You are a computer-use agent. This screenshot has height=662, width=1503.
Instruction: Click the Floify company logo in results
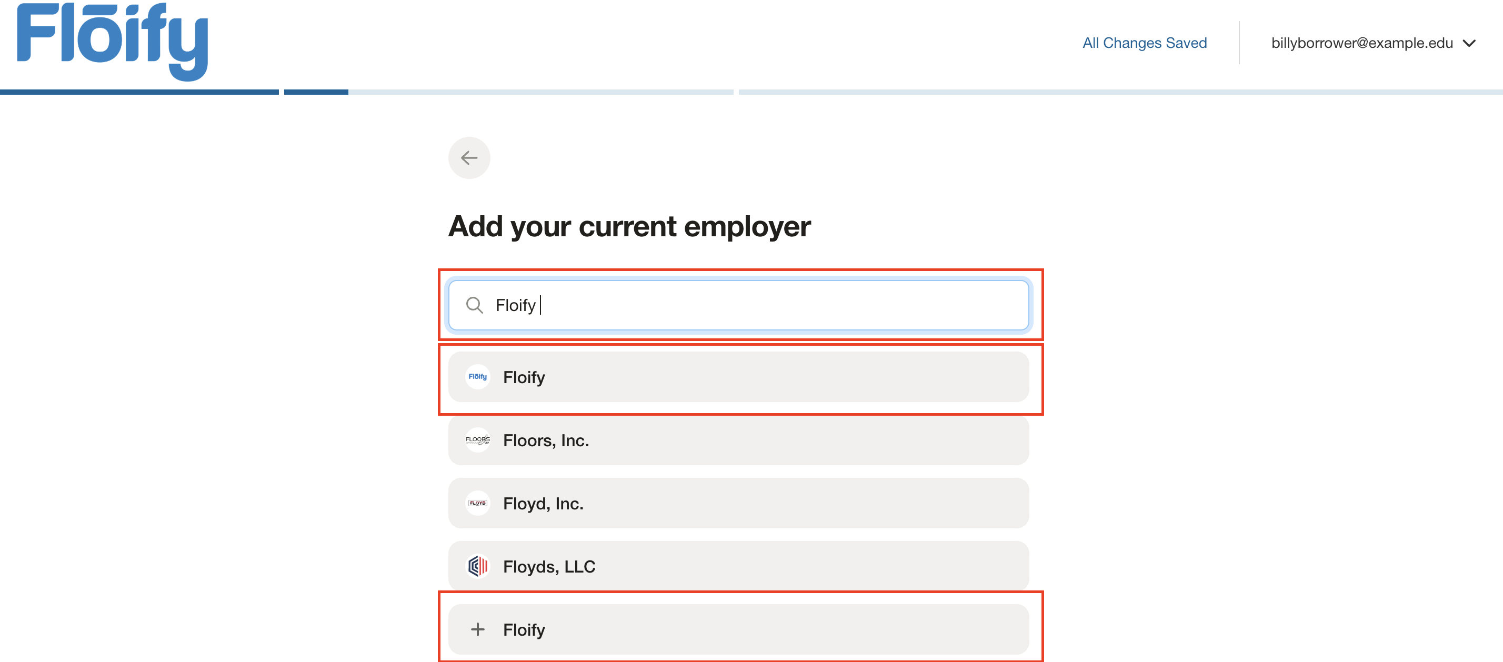477,377
